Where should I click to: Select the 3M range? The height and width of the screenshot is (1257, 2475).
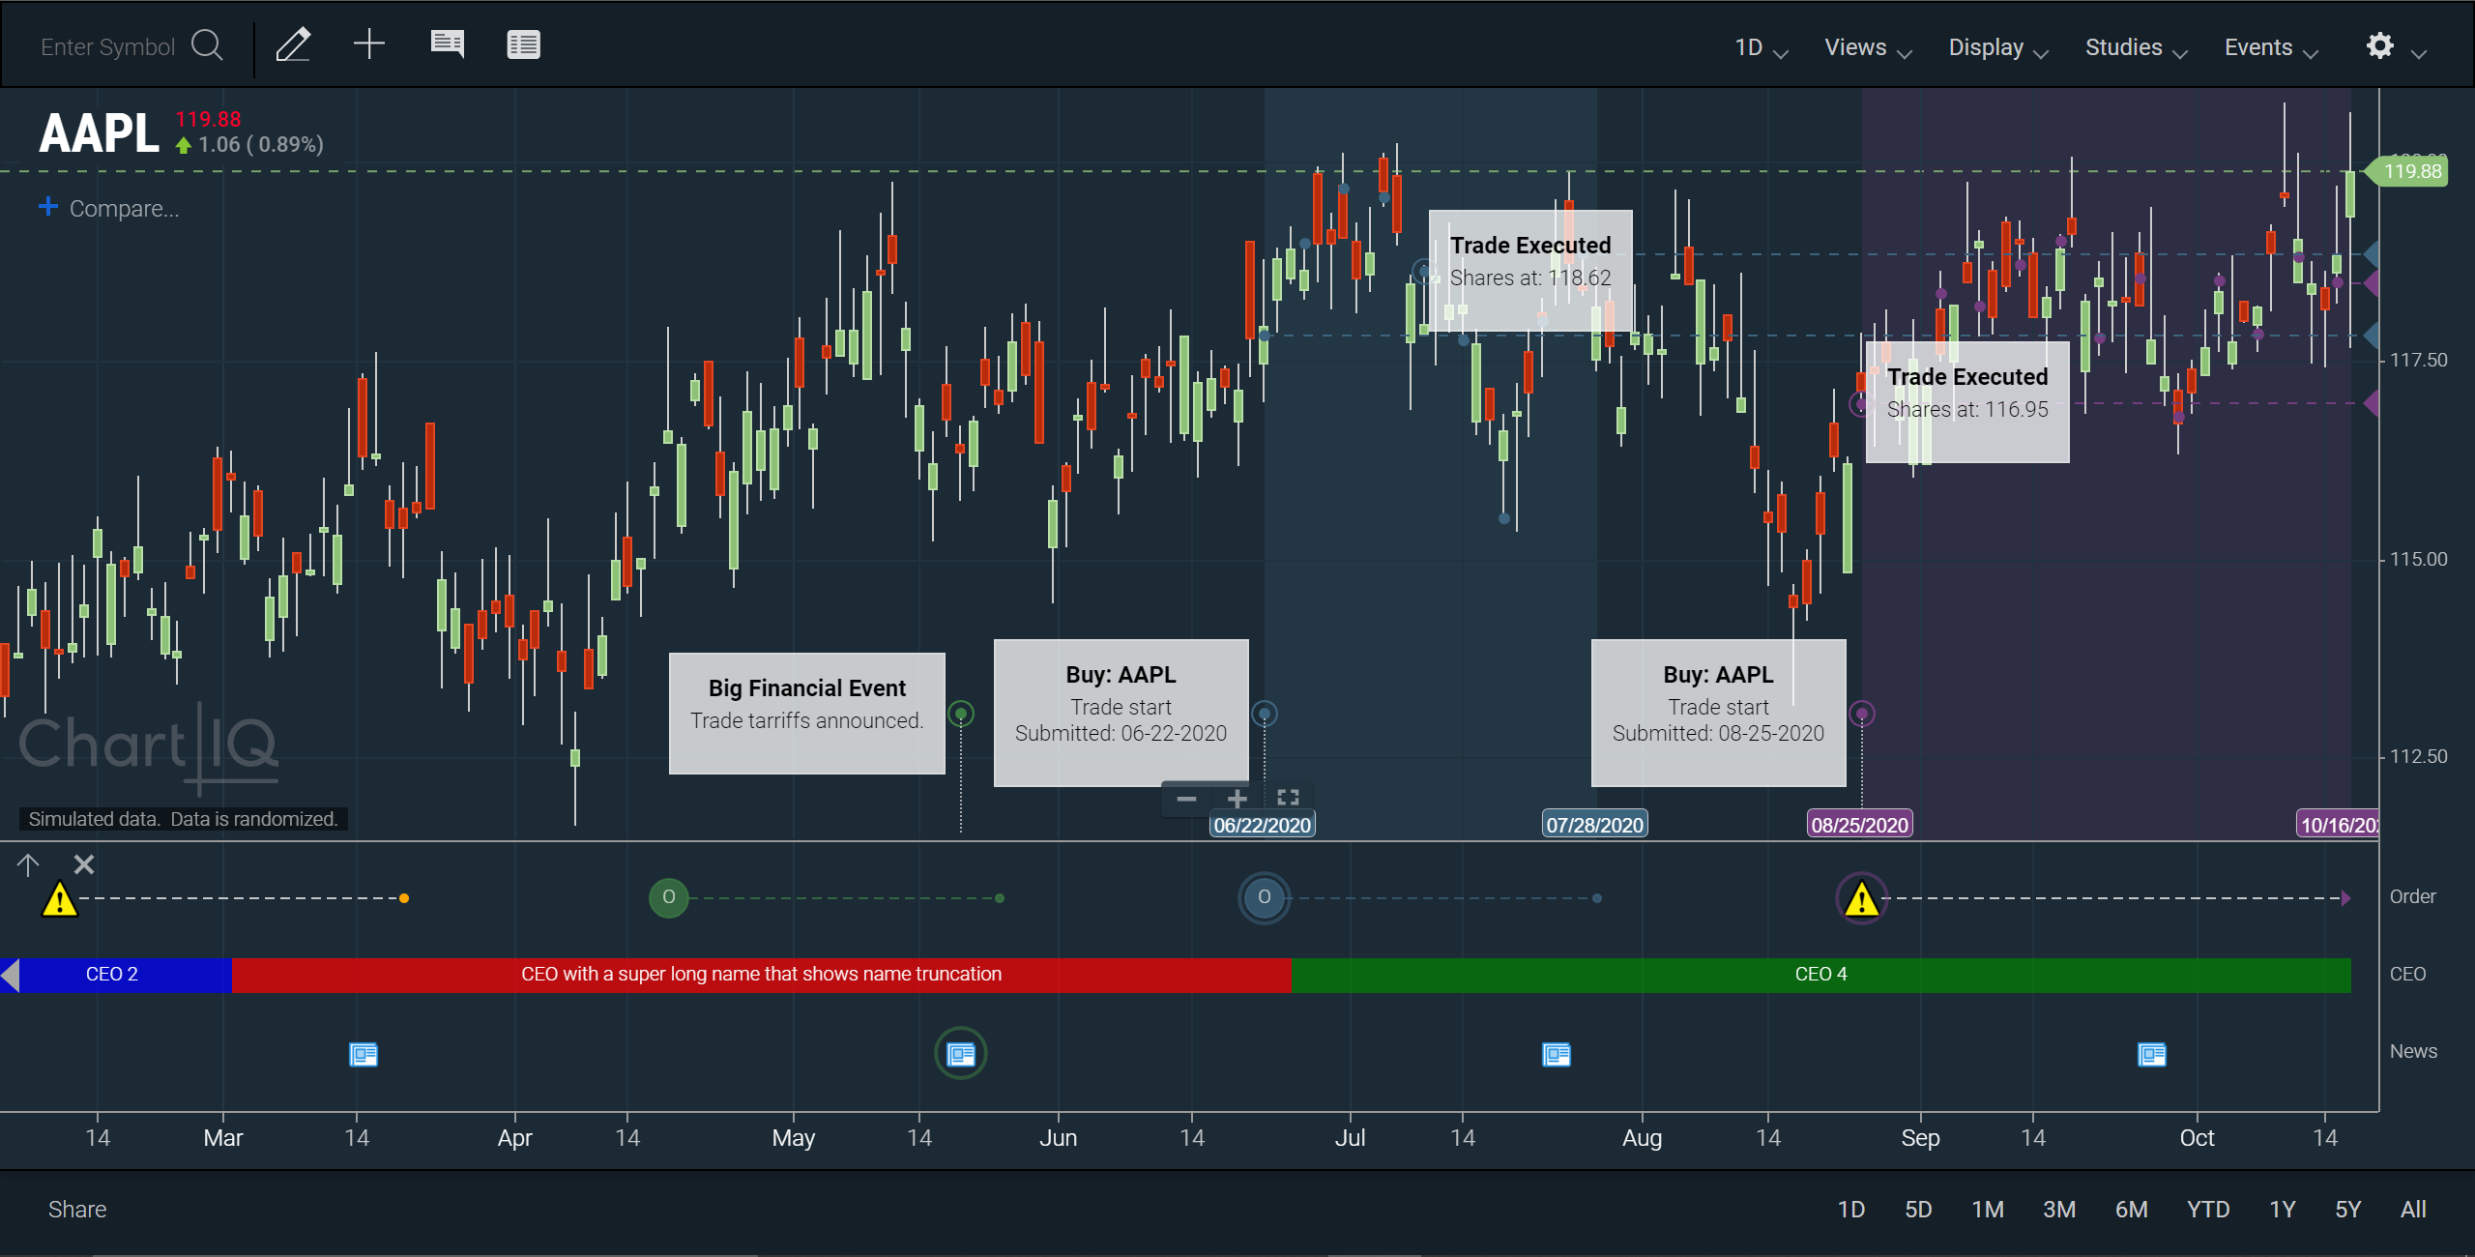(x=2059, y=1210)
